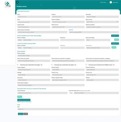Click the Aggiorna submit button

tap(20, 114)
